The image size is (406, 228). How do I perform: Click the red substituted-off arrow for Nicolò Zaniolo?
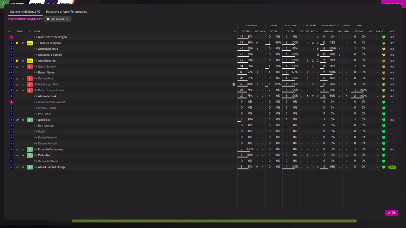click(x=30, y=67)
